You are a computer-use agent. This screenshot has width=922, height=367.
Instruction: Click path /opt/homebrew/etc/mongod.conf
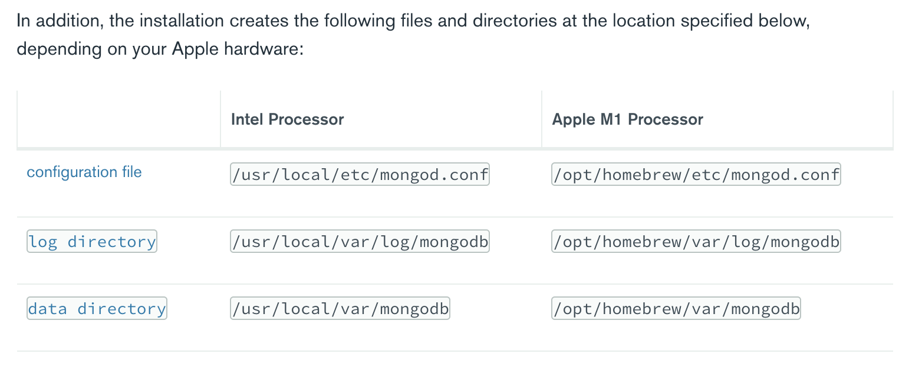696,175
